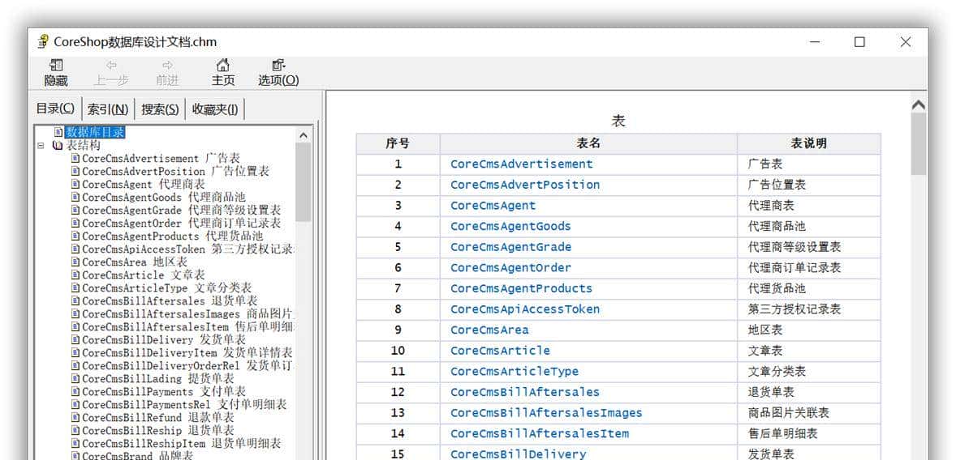The width and height of the screenshot is (956, 460).
Task: Click page icon beside CoreCmsBillAftersales 退货单表
Action: (75, 301)
